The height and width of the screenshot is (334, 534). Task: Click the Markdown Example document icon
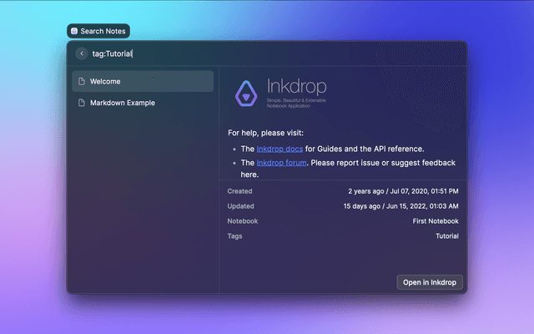81,103
